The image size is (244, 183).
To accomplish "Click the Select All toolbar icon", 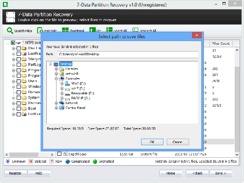I will [109, 30].
